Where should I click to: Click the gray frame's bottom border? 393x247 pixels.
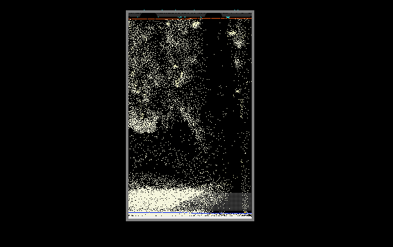(190, 220)
